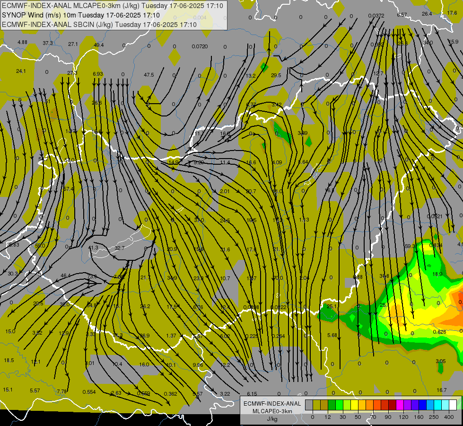Click the map value 18.9

point(437,274)
